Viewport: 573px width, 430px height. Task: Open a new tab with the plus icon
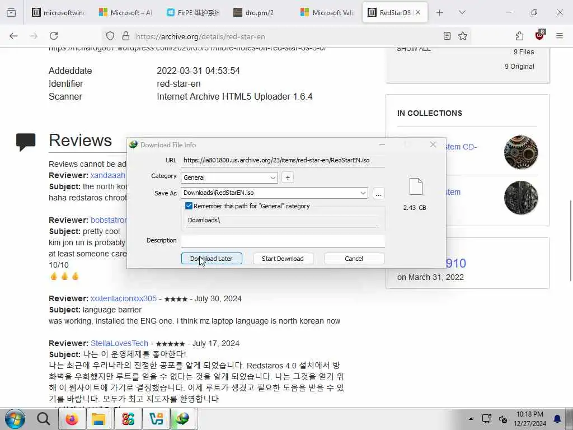pyautogui.click(x=440, y=12)
